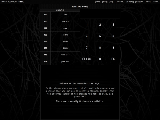Click the lemmy channel name
The height and width of the screenshot is (120, 160).
[65, 48]
